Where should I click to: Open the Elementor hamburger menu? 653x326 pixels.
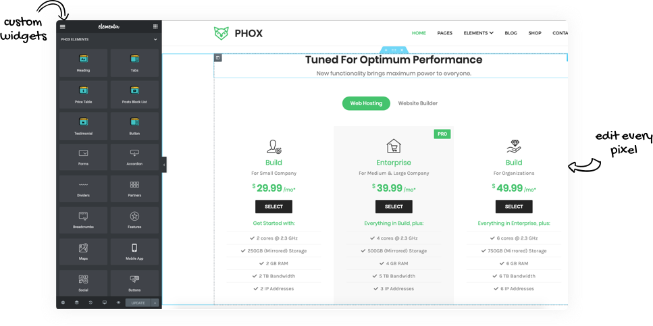[x=63, y=26]
